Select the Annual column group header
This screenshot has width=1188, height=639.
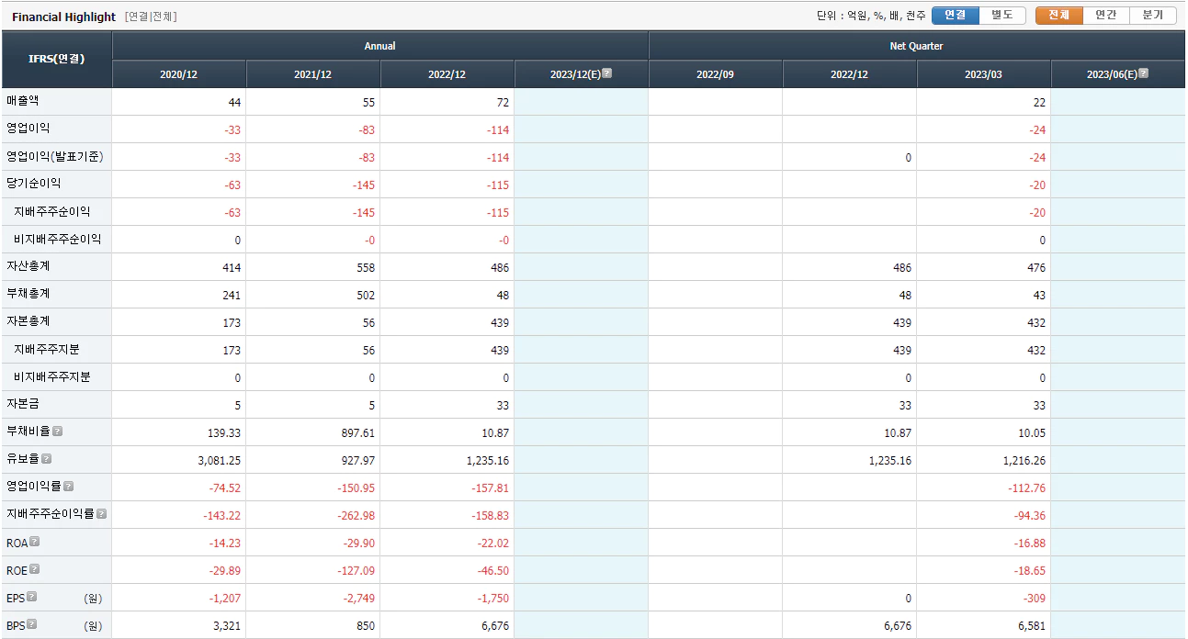pos(380,46)
